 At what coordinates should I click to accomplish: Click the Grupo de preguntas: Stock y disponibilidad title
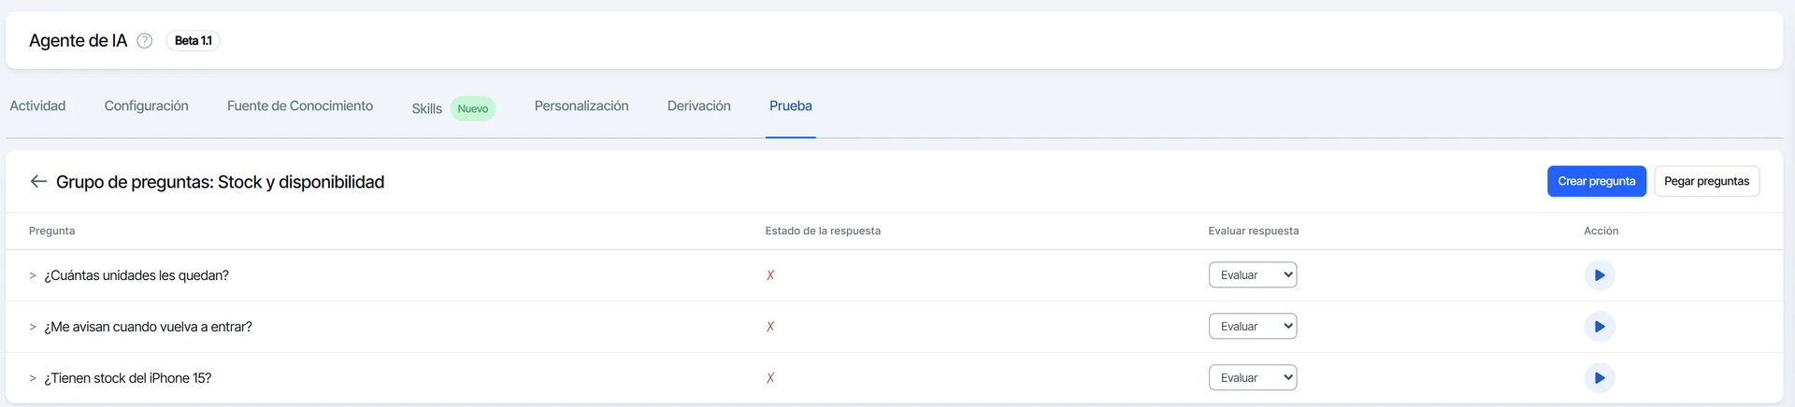221,182
